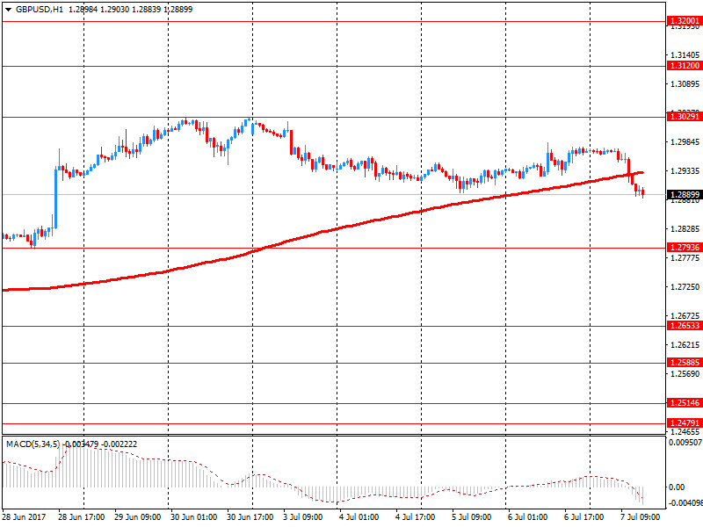The height and width of the screenshot is (527, 703).
Task: Click the 4 Jul 17:00 time label
Action: (x=415, y=517)
